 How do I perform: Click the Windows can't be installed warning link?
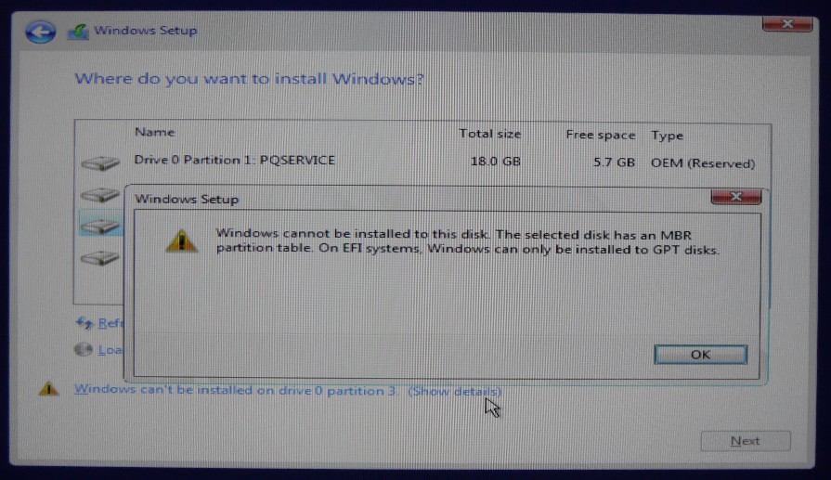pyautogui.click(x=236, y=390)
